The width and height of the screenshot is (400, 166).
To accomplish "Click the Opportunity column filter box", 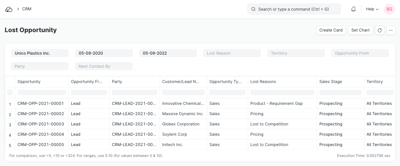I will (42, 92).
